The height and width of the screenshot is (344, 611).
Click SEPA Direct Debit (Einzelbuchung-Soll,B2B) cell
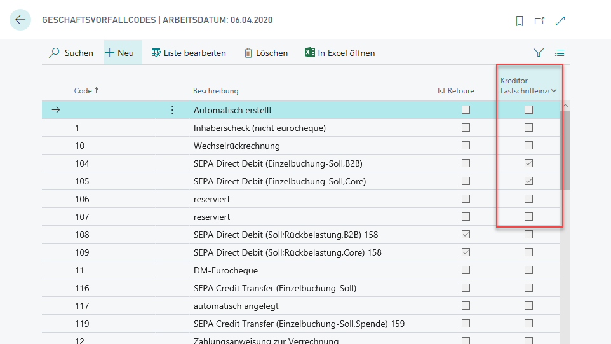click(278, 163)
